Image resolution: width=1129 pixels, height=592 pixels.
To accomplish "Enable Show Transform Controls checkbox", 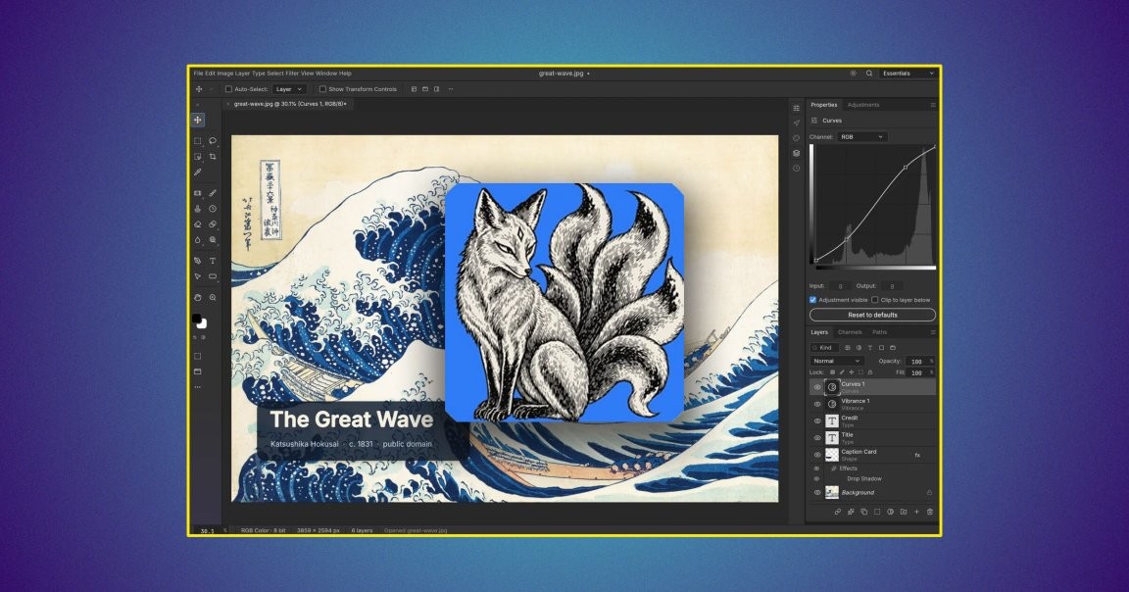I will click(322, 89).
